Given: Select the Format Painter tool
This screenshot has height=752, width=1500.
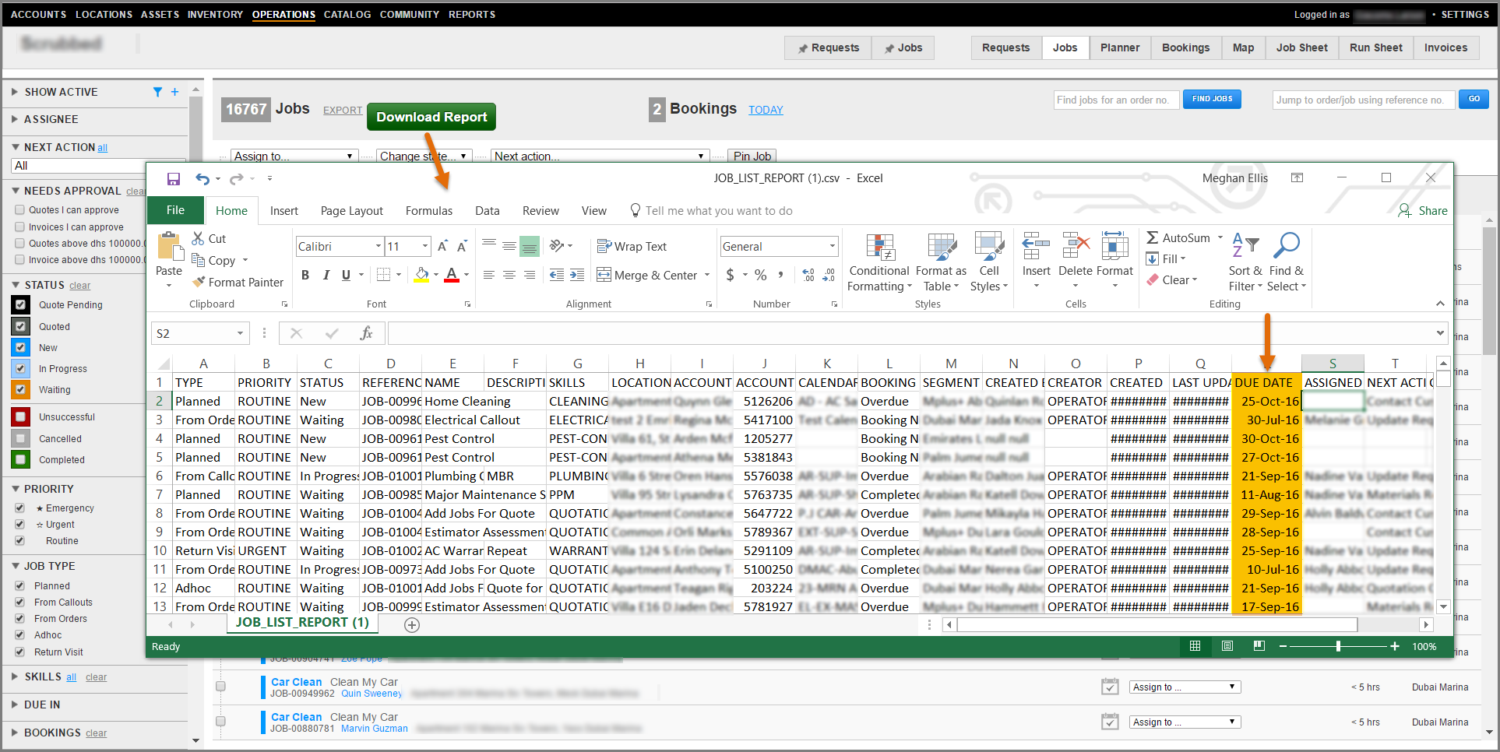Looking at the screenshot, I should point(238,283).
